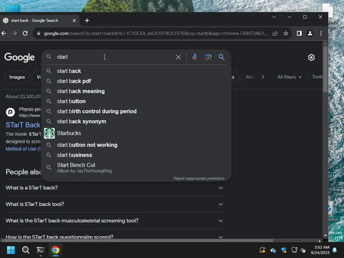
Task: Expand 'What is STarT back tool?' question
Action: 115,204
